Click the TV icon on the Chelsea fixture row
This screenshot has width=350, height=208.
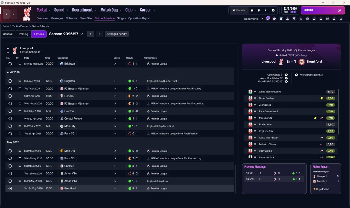[20, 166]
